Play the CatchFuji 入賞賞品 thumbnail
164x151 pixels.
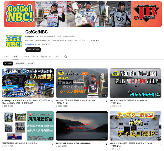[28, 83]
